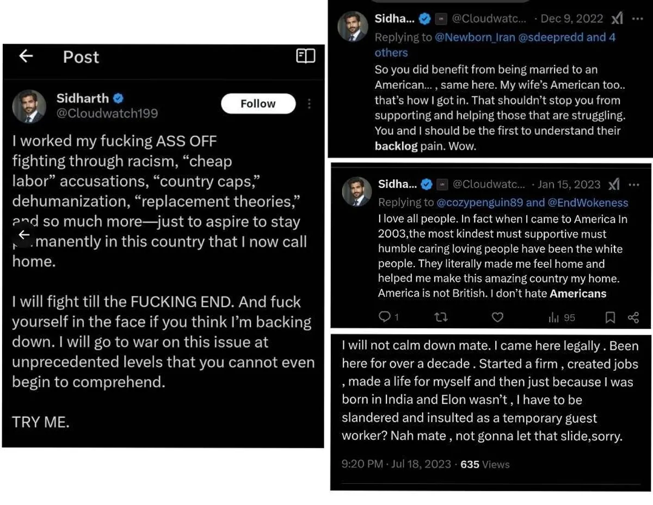Bookmark the Jan 15, 2023 tweet

coord(611,317)
